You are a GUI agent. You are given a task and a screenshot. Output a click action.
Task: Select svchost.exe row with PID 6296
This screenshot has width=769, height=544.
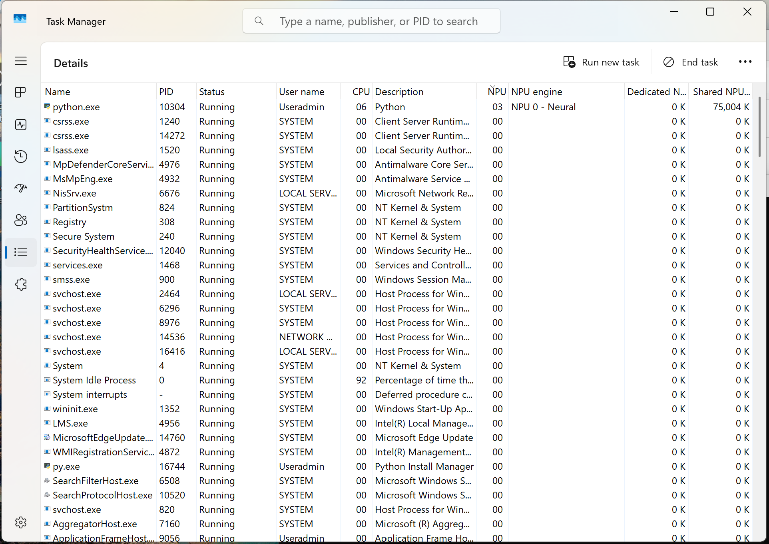click(397, 308)
